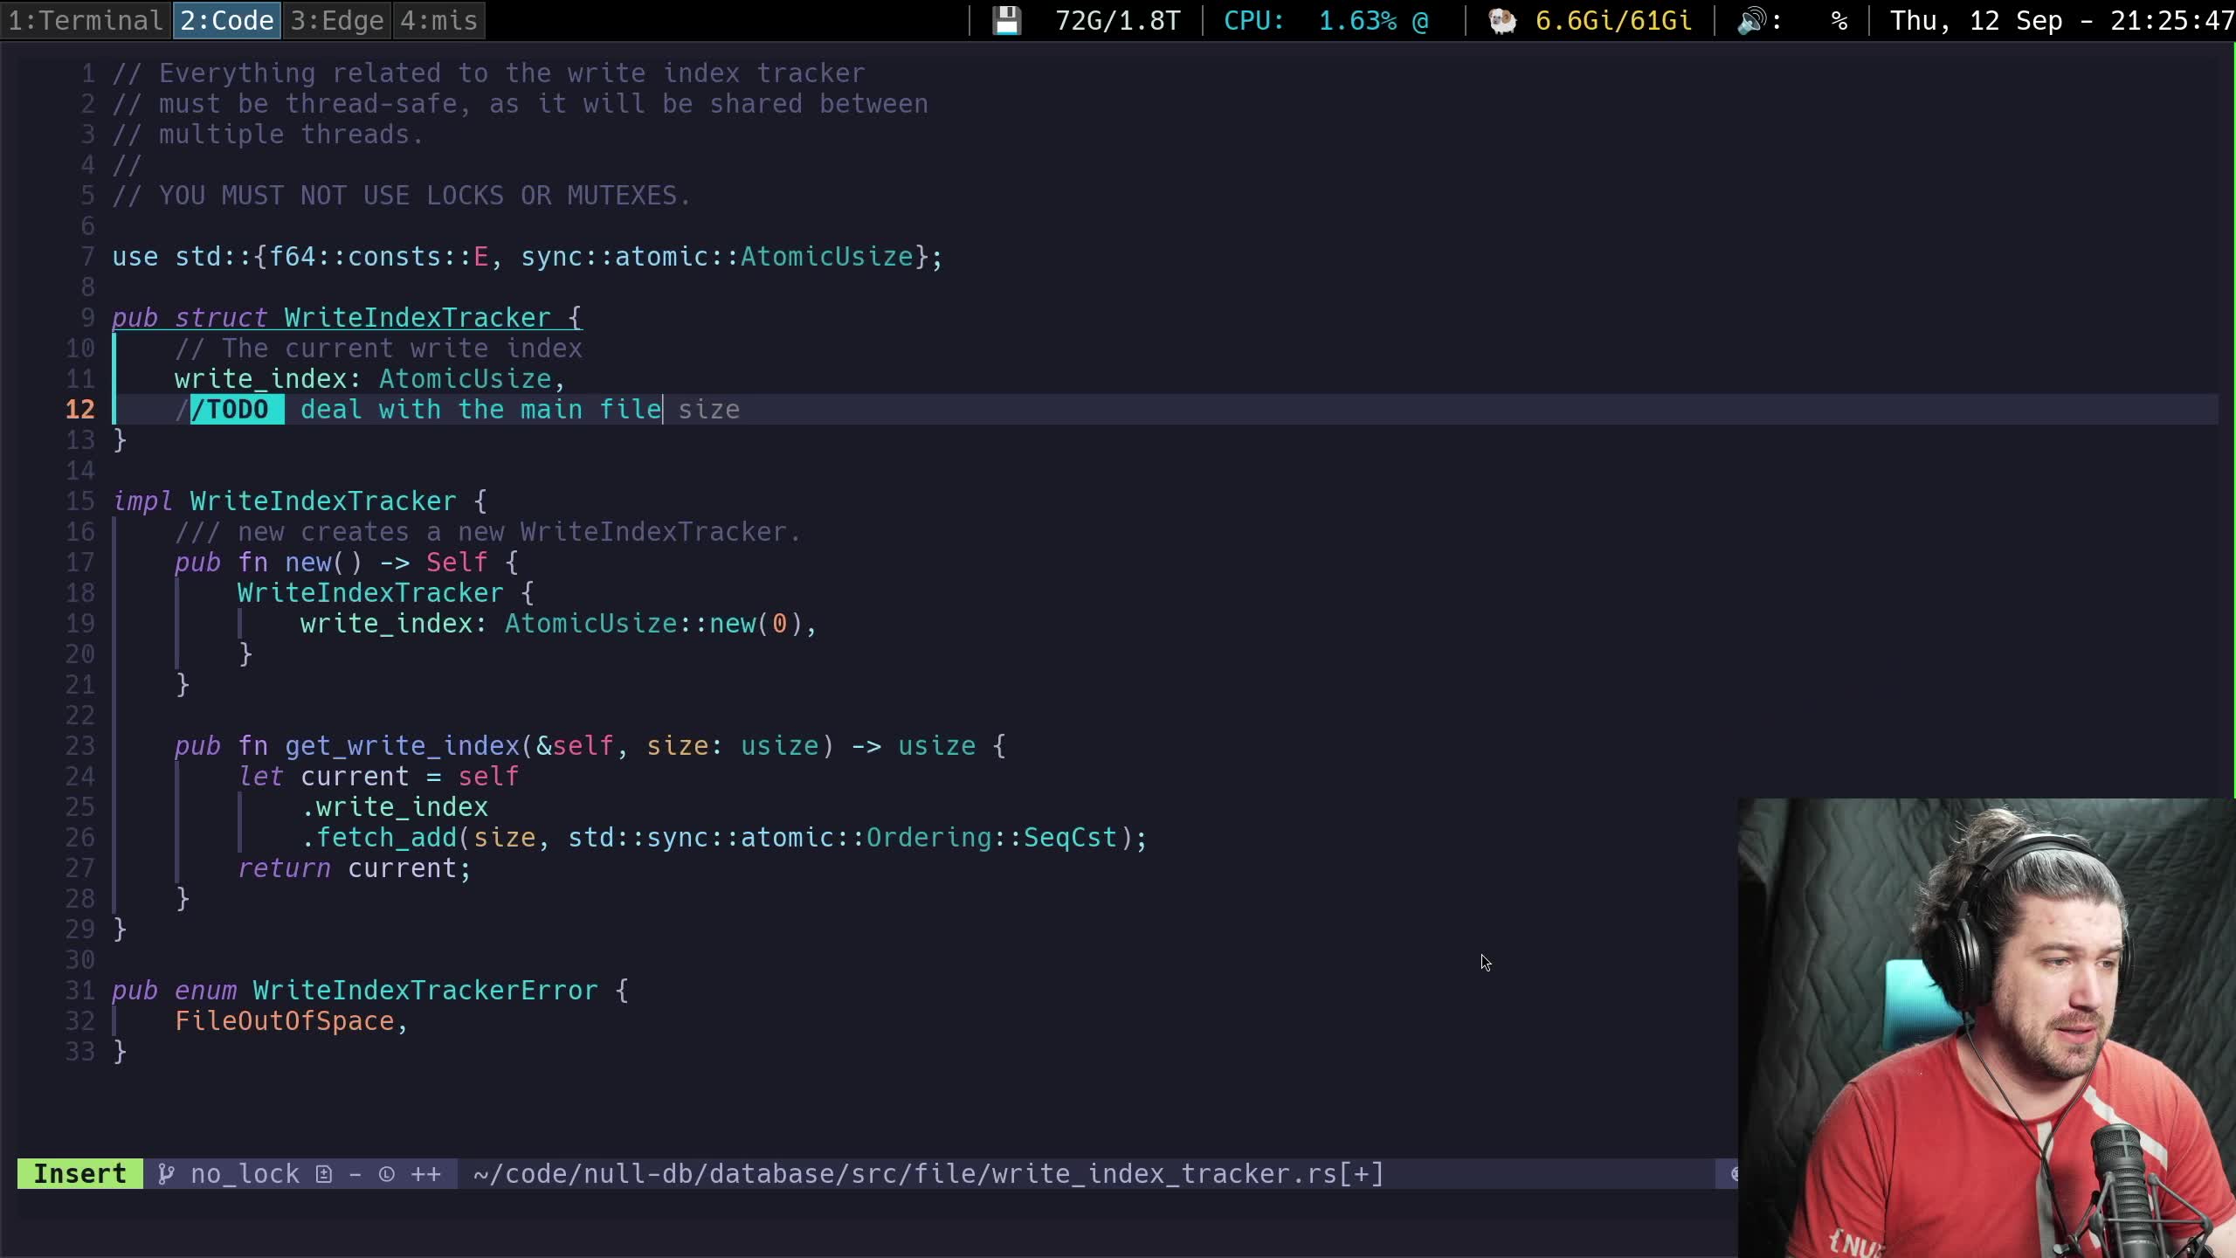This screenshot has height=1258, width=2236.
Task: Click '// The current write index' comment
Action: [378, 348]
